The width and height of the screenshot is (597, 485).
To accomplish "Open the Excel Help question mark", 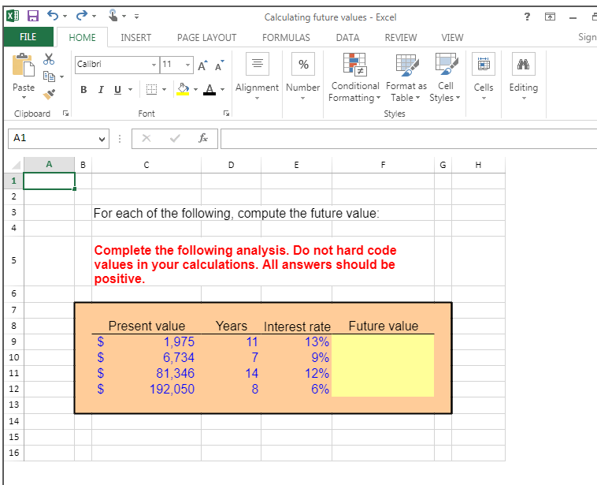I will click(527, 17).
